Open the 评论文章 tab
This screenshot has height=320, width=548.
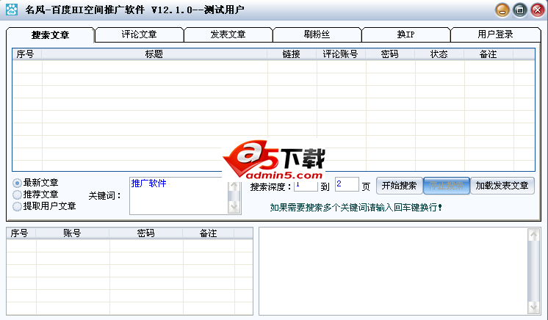point(139,34)
